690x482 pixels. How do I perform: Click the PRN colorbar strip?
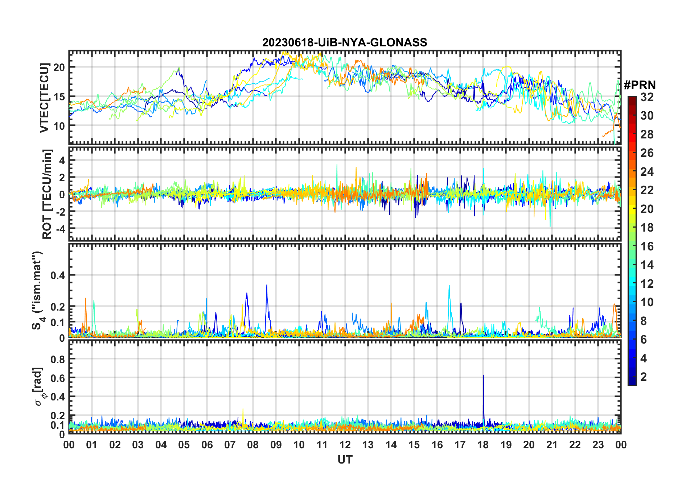click(632, 241)
